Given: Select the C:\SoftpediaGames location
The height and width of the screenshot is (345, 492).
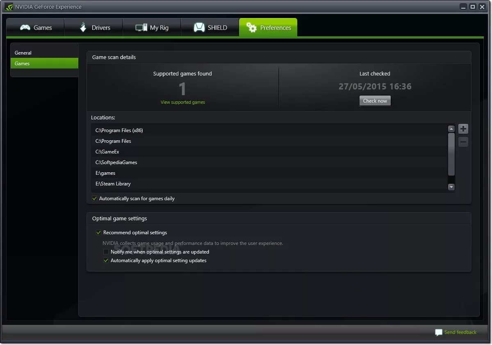Looking at the screenshot, I should (269, 162).
